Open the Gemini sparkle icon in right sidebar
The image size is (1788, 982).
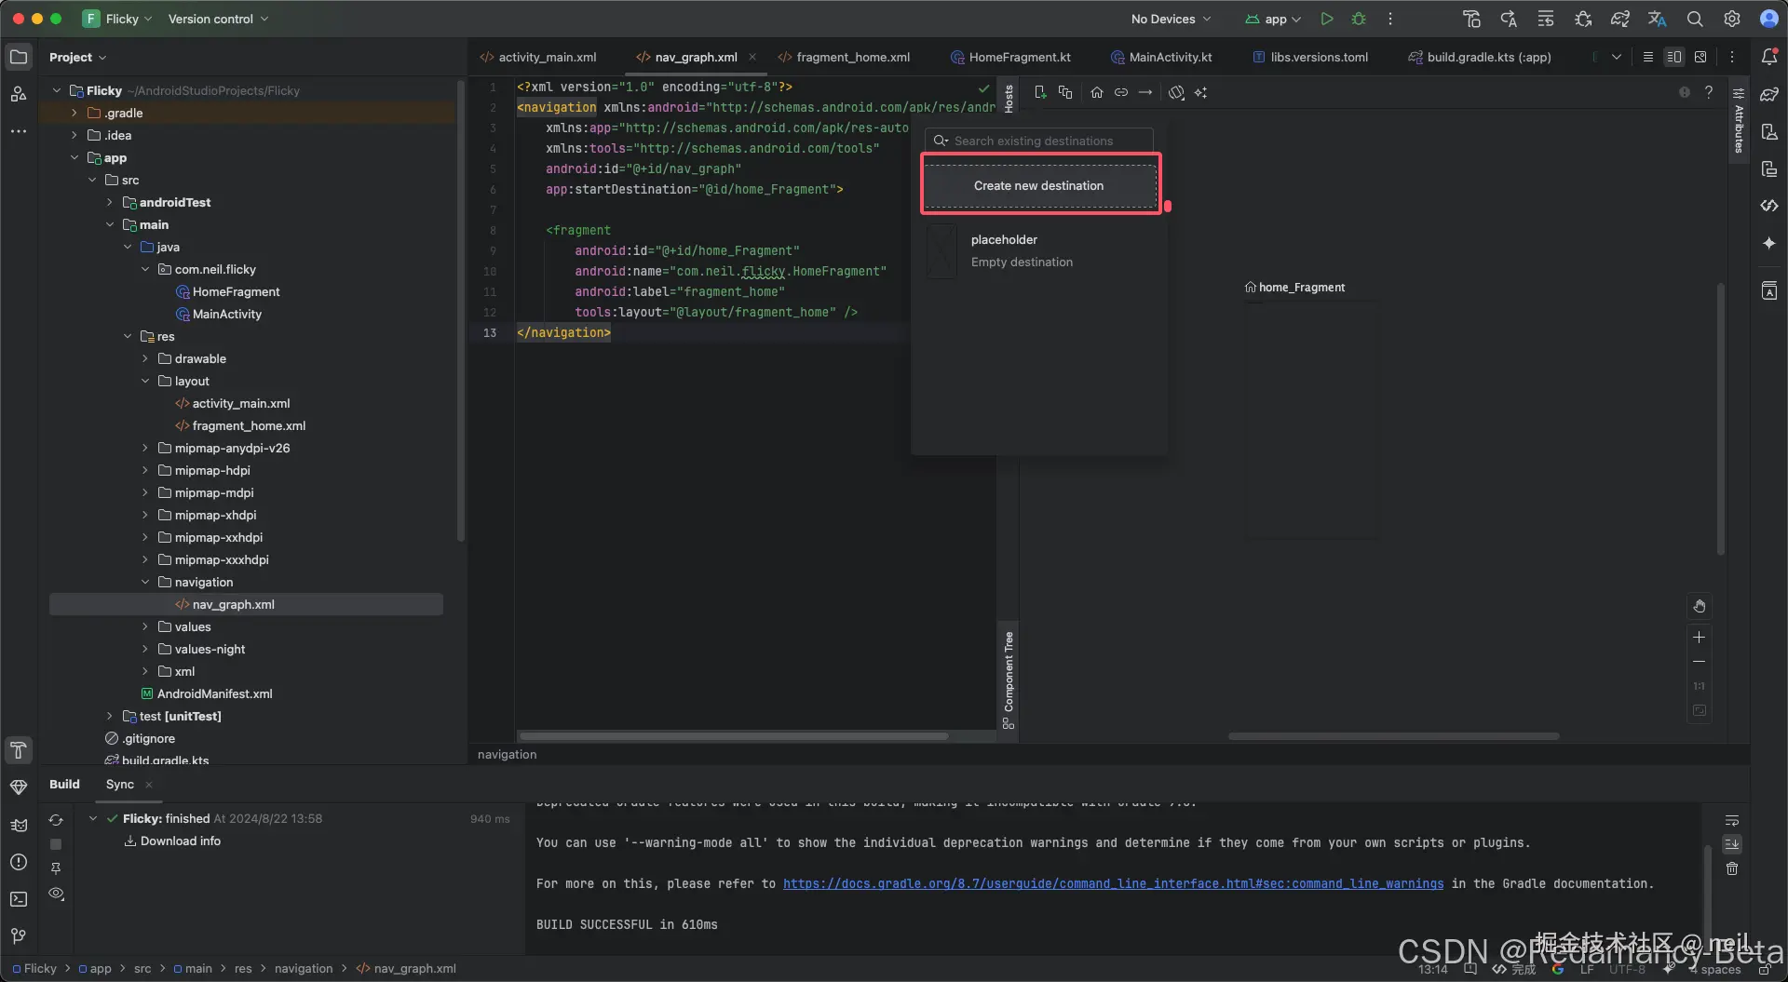pyautogui.click(x=1769, y=243)
